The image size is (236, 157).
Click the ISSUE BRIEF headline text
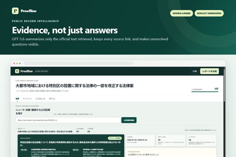coord(70,144)
